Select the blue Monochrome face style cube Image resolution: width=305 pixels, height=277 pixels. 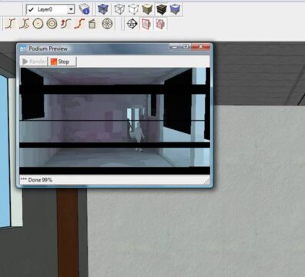[176, 9]
